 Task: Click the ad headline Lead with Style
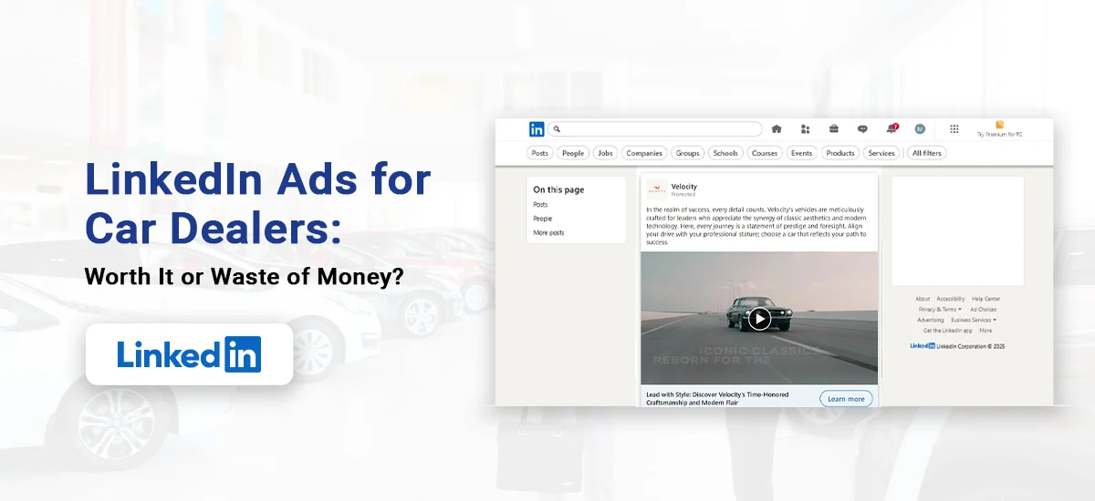[717, 399]
